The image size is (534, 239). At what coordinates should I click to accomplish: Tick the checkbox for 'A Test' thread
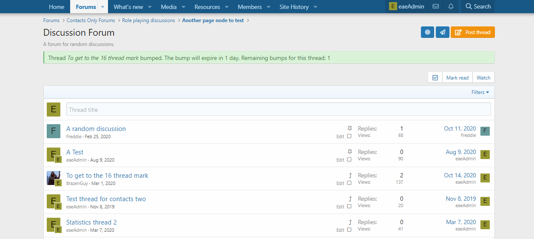[349, 160]
